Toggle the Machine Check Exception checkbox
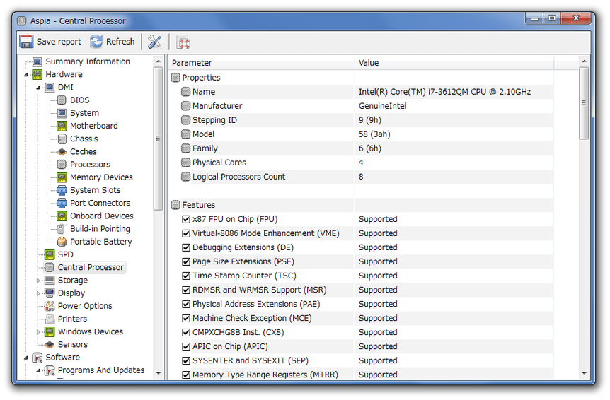This screenshot has width=610, height=400. coord(186,319)
